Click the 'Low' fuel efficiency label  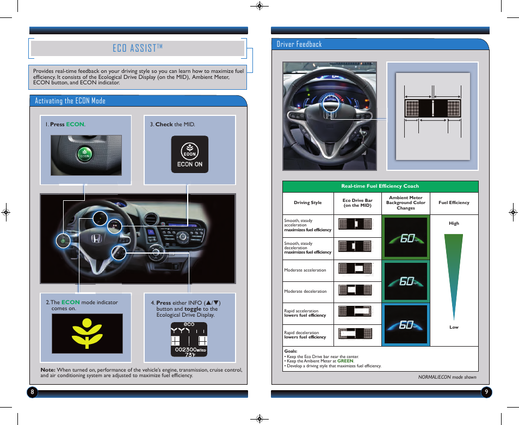pos(454,327)
